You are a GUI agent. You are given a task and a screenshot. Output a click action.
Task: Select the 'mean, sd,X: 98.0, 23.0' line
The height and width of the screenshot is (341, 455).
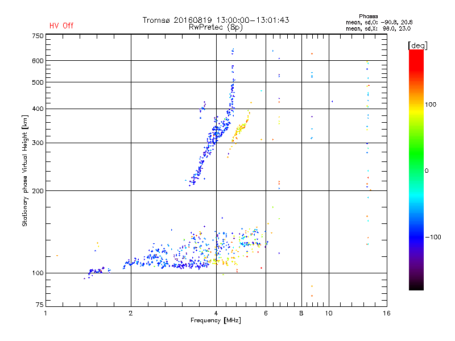pos(378,28)
